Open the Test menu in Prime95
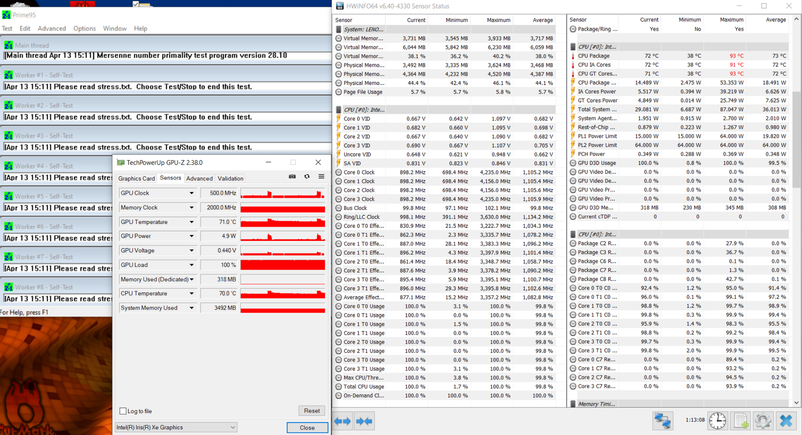 click(x=7, y=28)
